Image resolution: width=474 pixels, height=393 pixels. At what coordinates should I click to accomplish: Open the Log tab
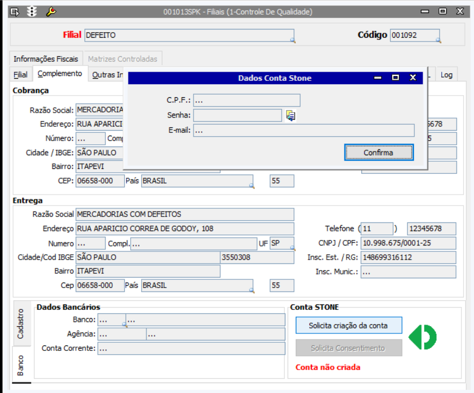[447, 75]
